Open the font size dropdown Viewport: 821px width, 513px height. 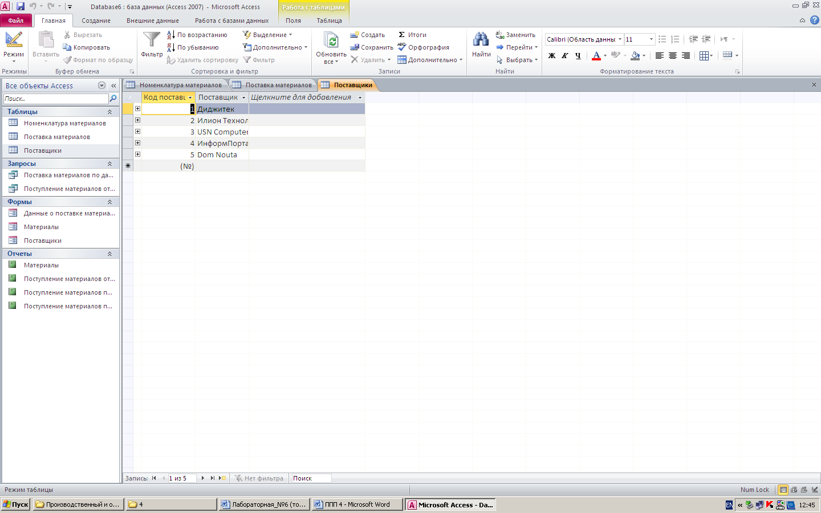click(x=651, y=39)
